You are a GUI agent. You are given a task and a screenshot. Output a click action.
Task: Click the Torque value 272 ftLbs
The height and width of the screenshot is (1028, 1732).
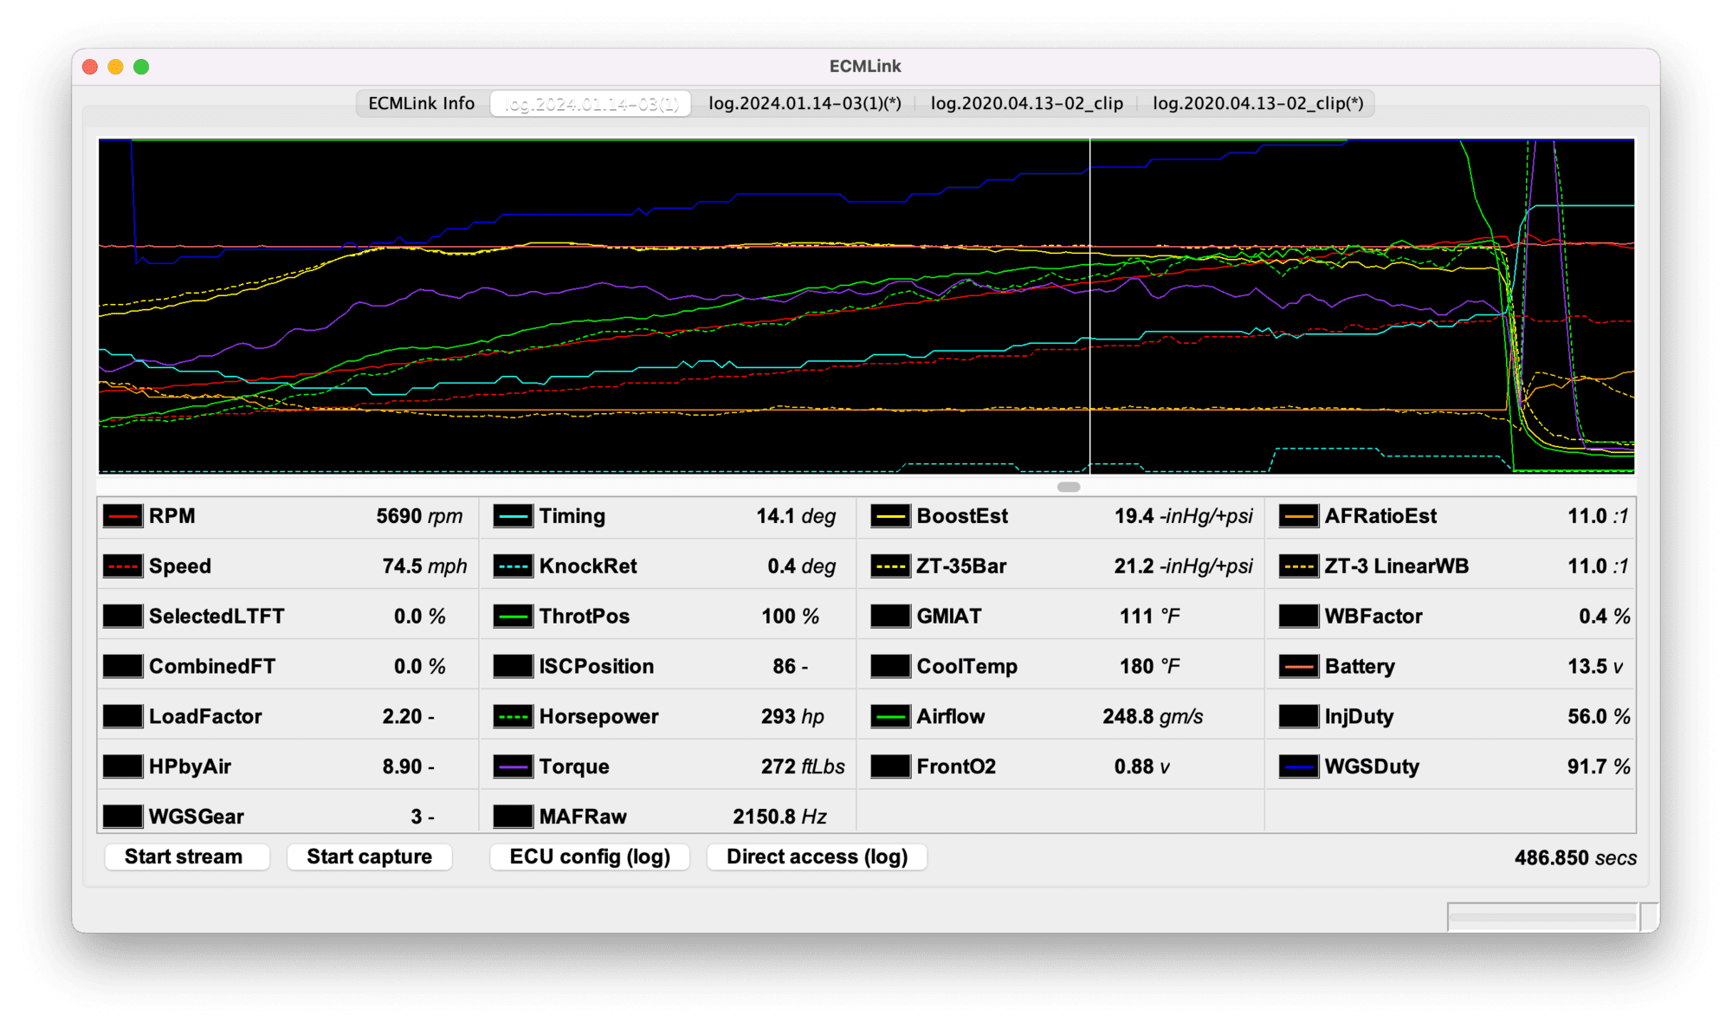tap(803, 767)
